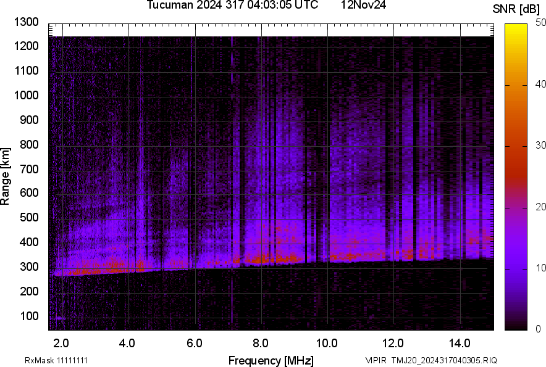546x367 pixels.
Task: Click the Frequency [MHz] axis label
Action: point(271,360)
